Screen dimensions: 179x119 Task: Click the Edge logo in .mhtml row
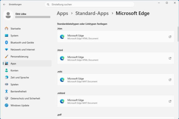click(x=62, y=101)
